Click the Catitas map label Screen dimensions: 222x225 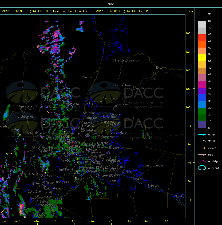pos(138,179)
